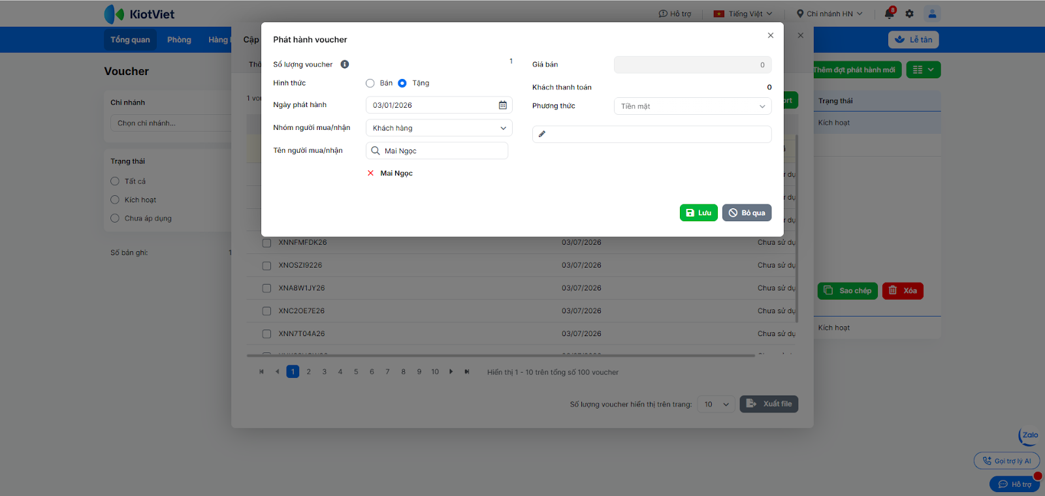1045x496 pixels.
Task: Open the Tiếng Việt language dropdown
Action: tap(743, 14)
